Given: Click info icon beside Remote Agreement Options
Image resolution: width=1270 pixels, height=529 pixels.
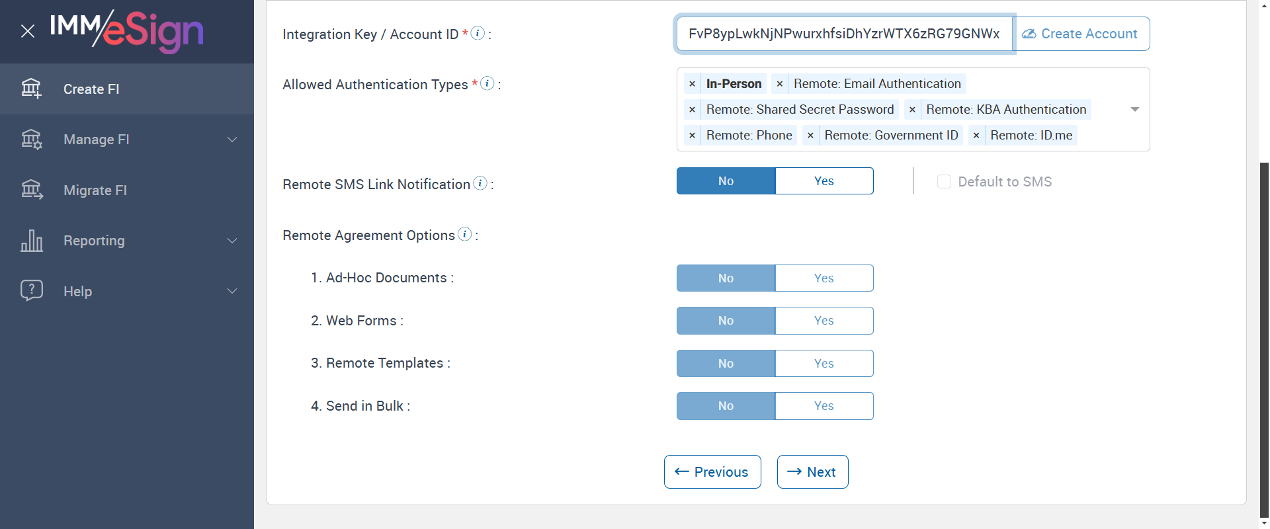Looking at the screenshot, I should [465, 234].
